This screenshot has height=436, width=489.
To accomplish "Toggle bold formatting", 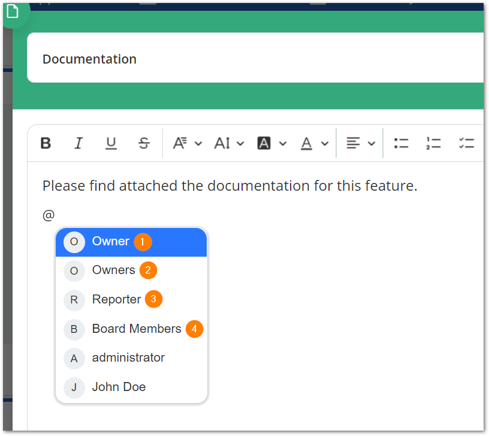I will pyautogui.click(x=46, y=143).
